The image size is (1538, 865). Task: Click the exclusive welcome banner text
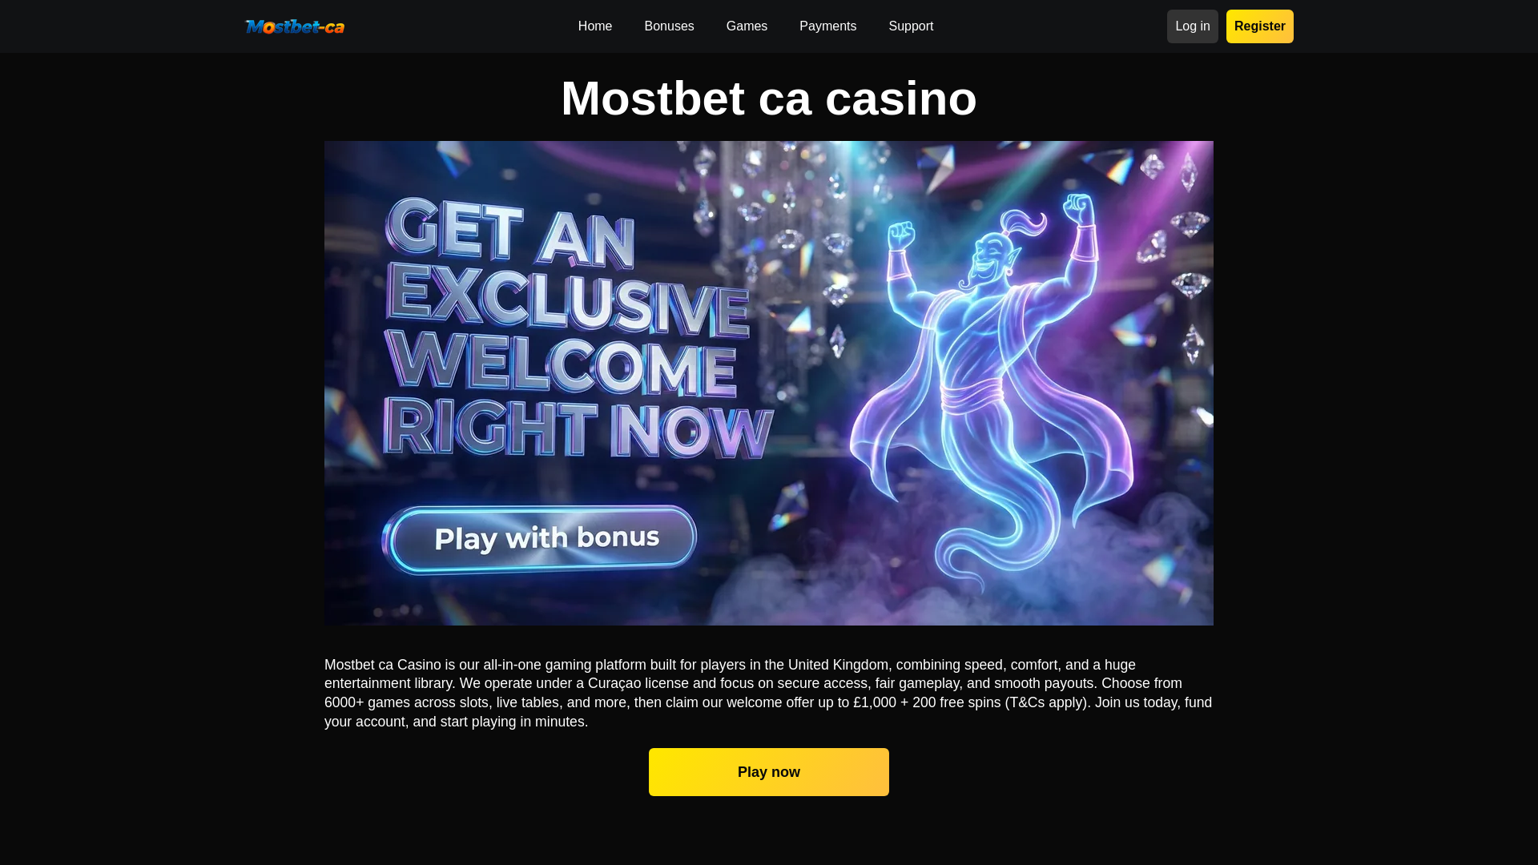coord(577,328)
